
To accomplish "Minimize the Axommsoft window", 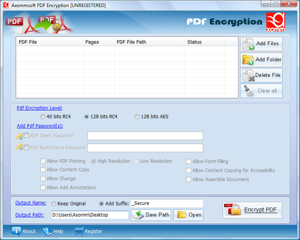I will [x=266, y=4].
